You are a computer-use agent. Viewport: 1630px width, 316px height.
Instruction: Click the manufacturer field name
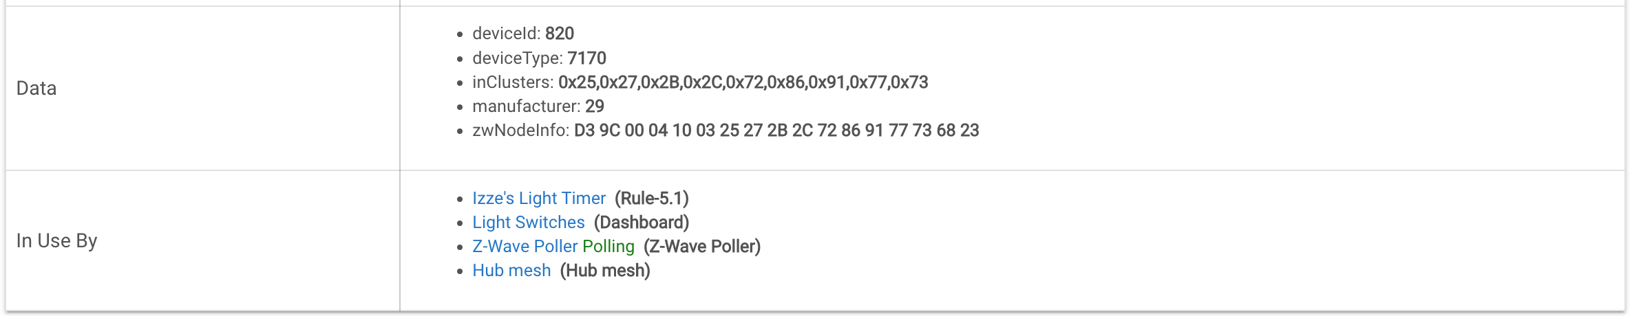pos(527,106)
